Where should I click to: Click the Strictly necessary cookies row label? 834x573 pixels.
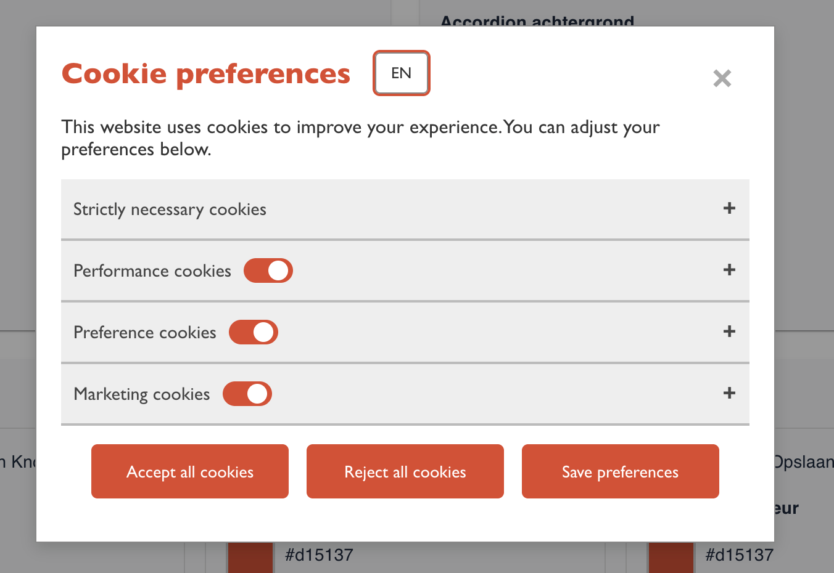pyautogui.click(x=170, y=209)
